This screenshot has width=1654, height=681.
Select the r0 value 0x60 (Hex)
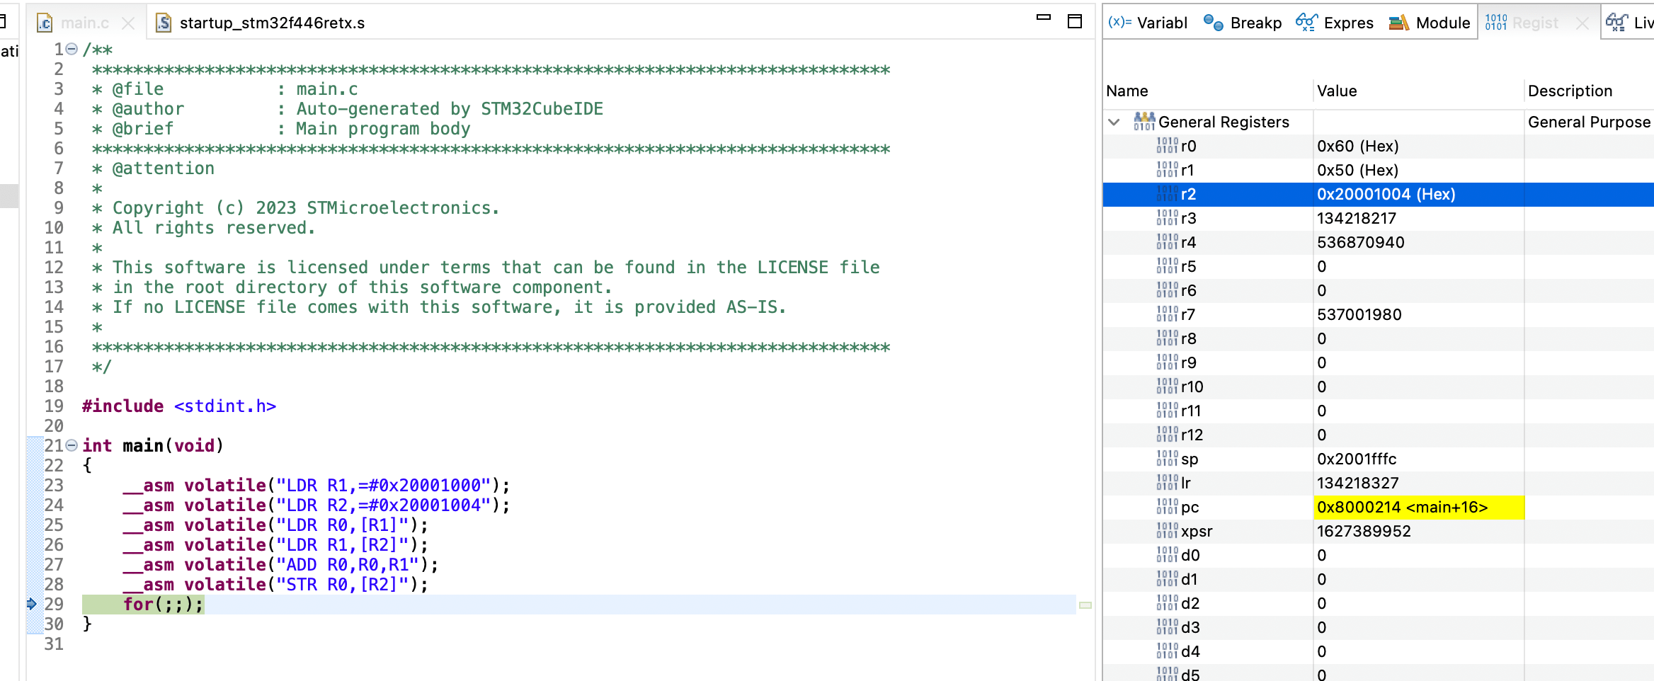click(1358, 146)
